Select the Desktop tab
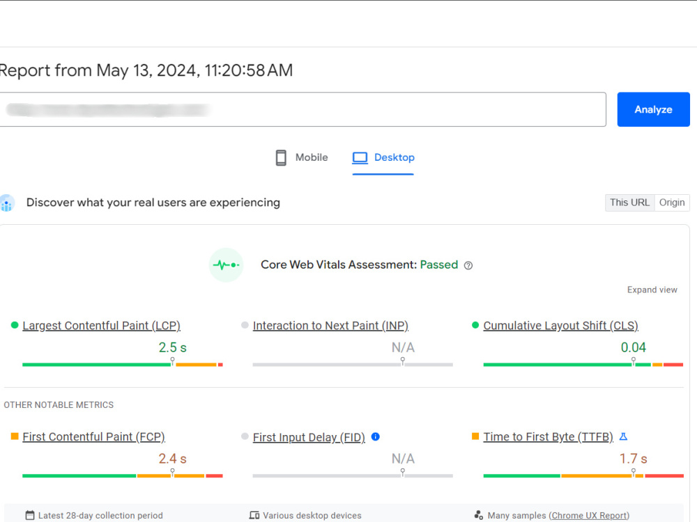This screenshot has width=697, height=522. pos(383,157)
